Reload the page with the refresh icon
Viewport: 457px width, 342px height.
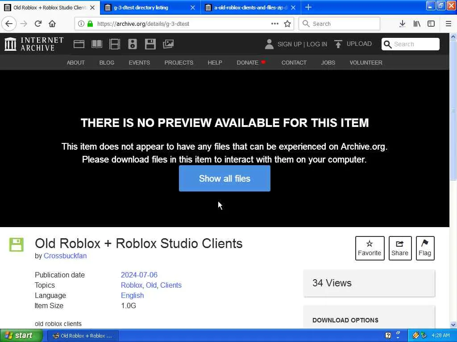pyautogui.click(x=38, y=24)
